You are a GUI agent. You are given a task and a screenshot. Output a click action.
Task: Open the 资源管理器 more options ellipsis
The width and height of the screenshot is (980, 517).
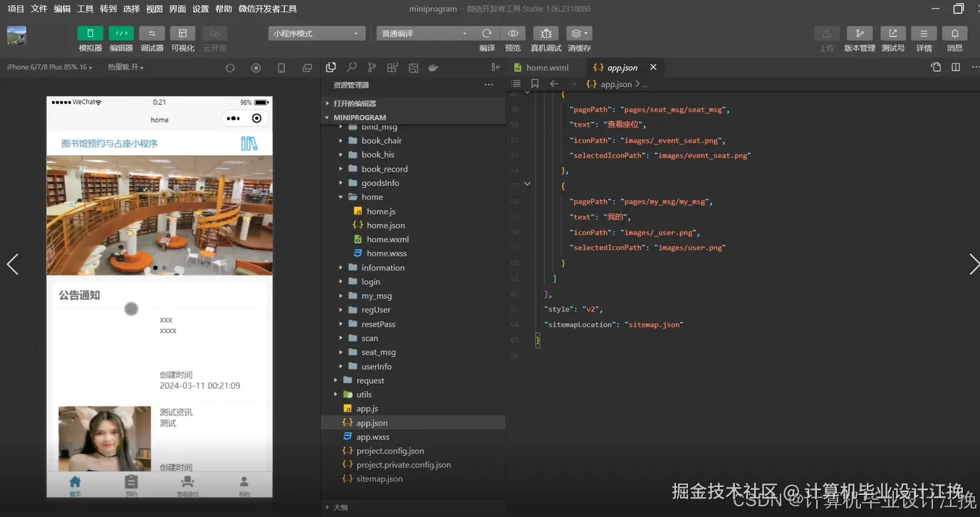[489, 85]
